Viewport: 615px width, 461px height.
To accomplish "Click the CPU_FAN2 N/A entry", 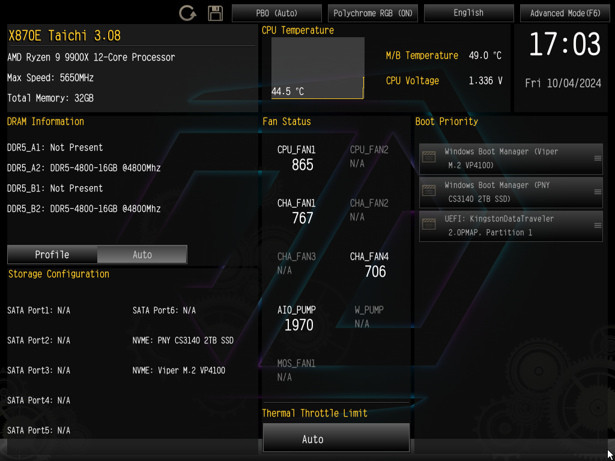I will tap(369, 157).
